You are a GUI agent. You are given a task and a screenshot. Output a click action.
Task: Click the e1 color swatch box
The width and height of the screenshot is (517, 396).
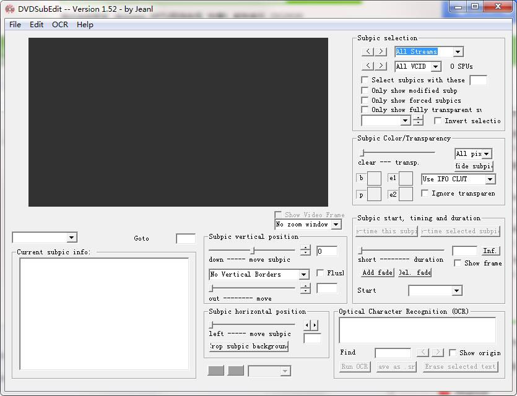(406, 178)
